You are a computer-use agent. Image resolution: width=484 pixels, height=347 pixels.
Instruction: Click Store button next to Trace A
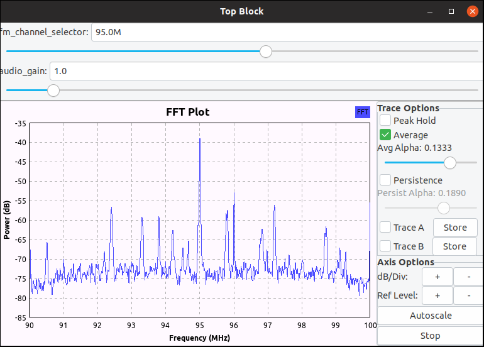click(455, 228)
